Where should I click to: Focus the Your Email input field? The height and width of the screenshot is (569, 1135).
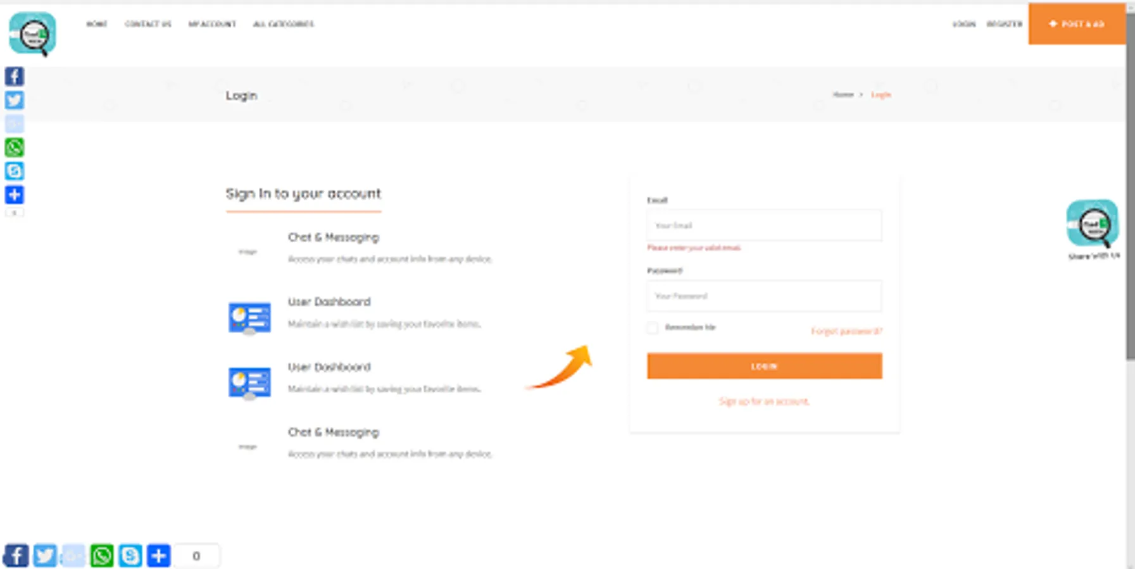pyautogui.click(x=764, y=225)
